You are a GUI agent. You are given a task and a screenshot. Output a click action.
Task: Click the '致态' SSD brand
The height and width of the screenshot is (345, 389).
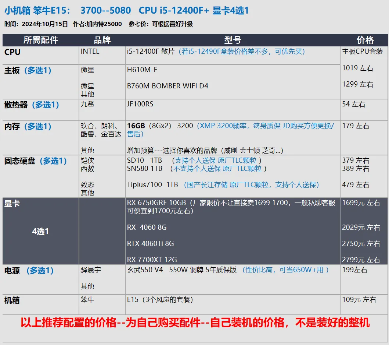87,184
